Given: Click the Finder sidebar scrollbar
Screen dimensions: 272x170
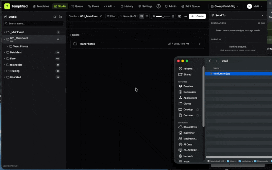Looking at the screenshot, I should tap(203, 97).
